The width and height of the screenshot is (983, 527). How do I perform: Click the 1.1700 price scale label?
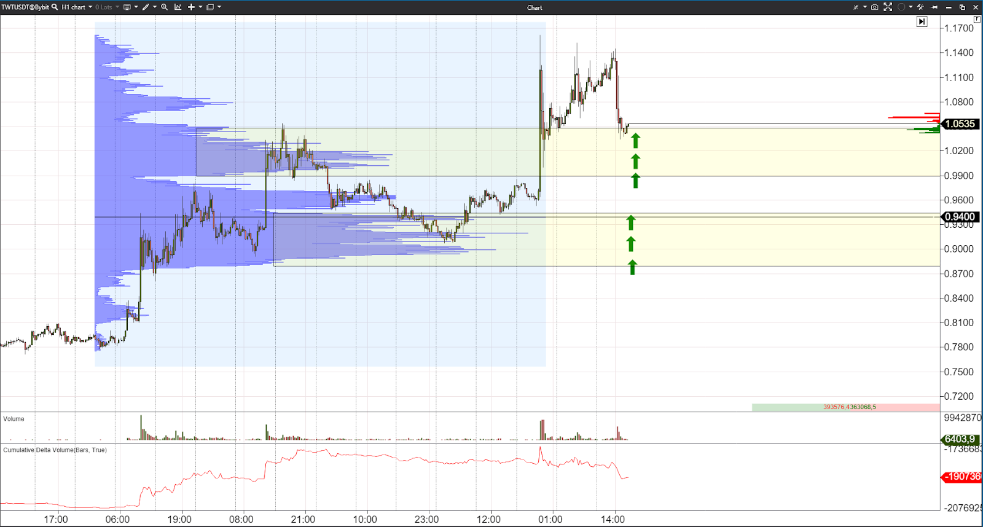point(959,28)
